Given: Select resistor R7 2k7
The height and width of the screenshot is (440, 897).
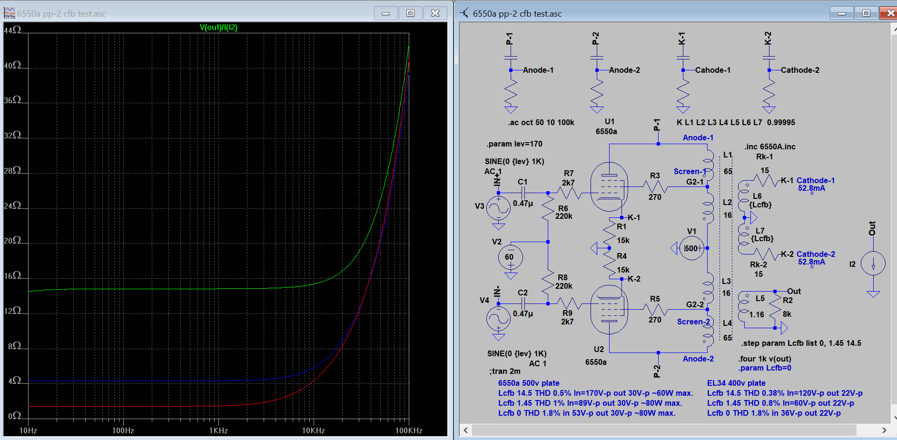Looking at the screenshot, I should [x=569, y=193].
